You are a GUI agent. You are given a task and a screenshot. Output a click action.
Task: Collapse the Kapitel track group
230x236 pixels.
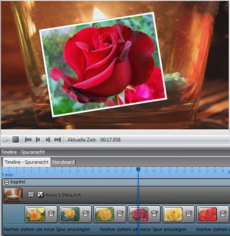tap(6, 182)
